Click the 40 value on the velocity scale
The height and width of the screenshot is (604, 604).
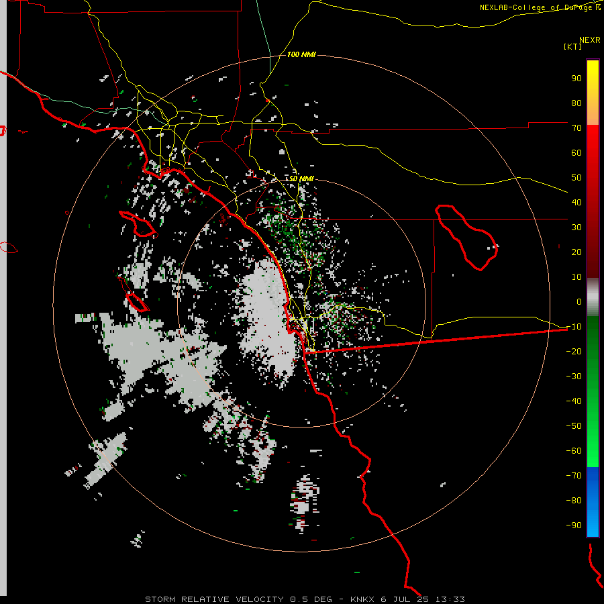(576, 203)
